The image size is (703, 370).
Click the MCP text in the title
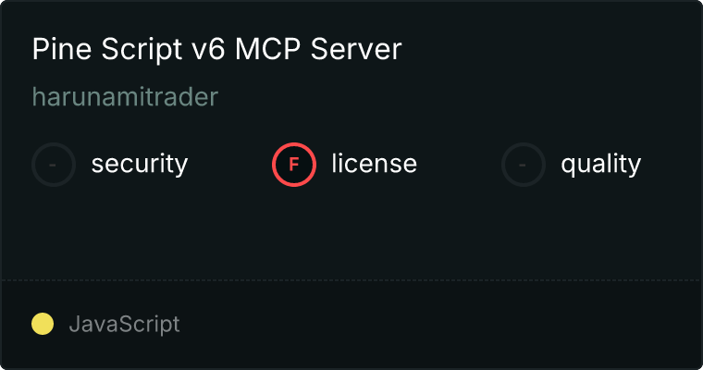click(267, 49)
